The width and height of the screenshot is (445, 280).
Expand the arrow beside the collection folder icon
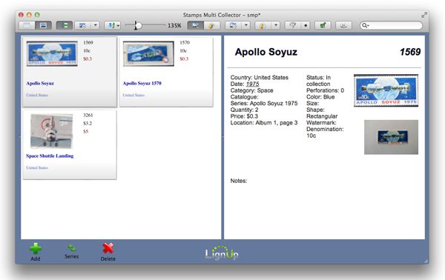coord(246,25)
